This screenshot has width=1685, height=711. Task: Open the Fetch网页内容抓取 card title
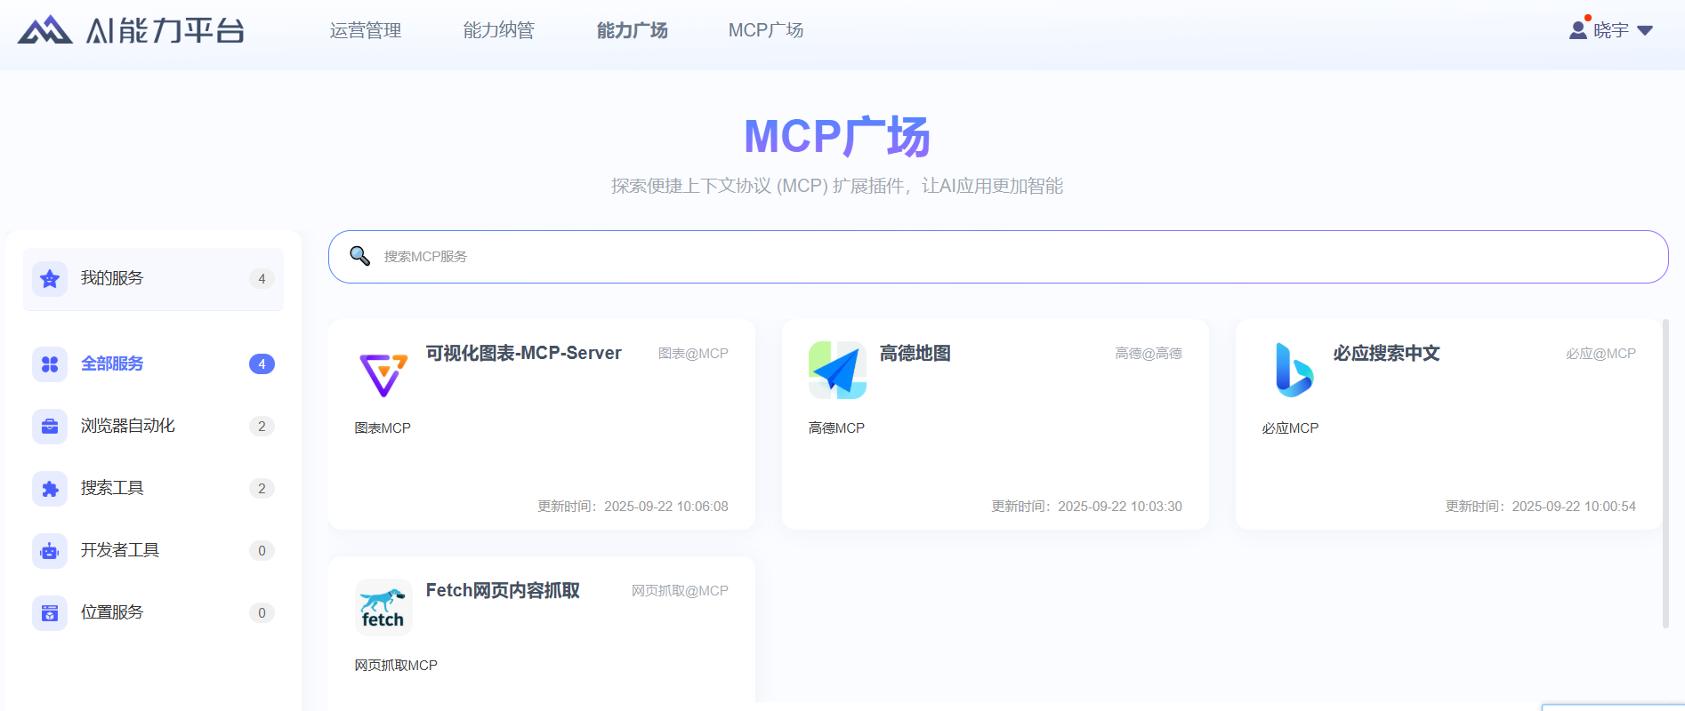coord(503,591)
